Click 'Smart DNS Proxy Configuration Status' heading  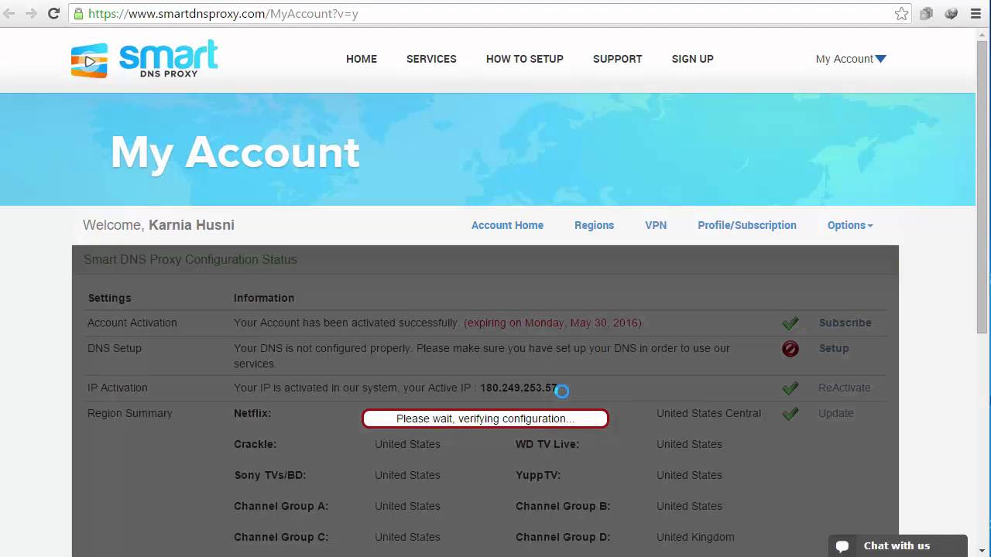pyautogui.click(x=190, y=259)
